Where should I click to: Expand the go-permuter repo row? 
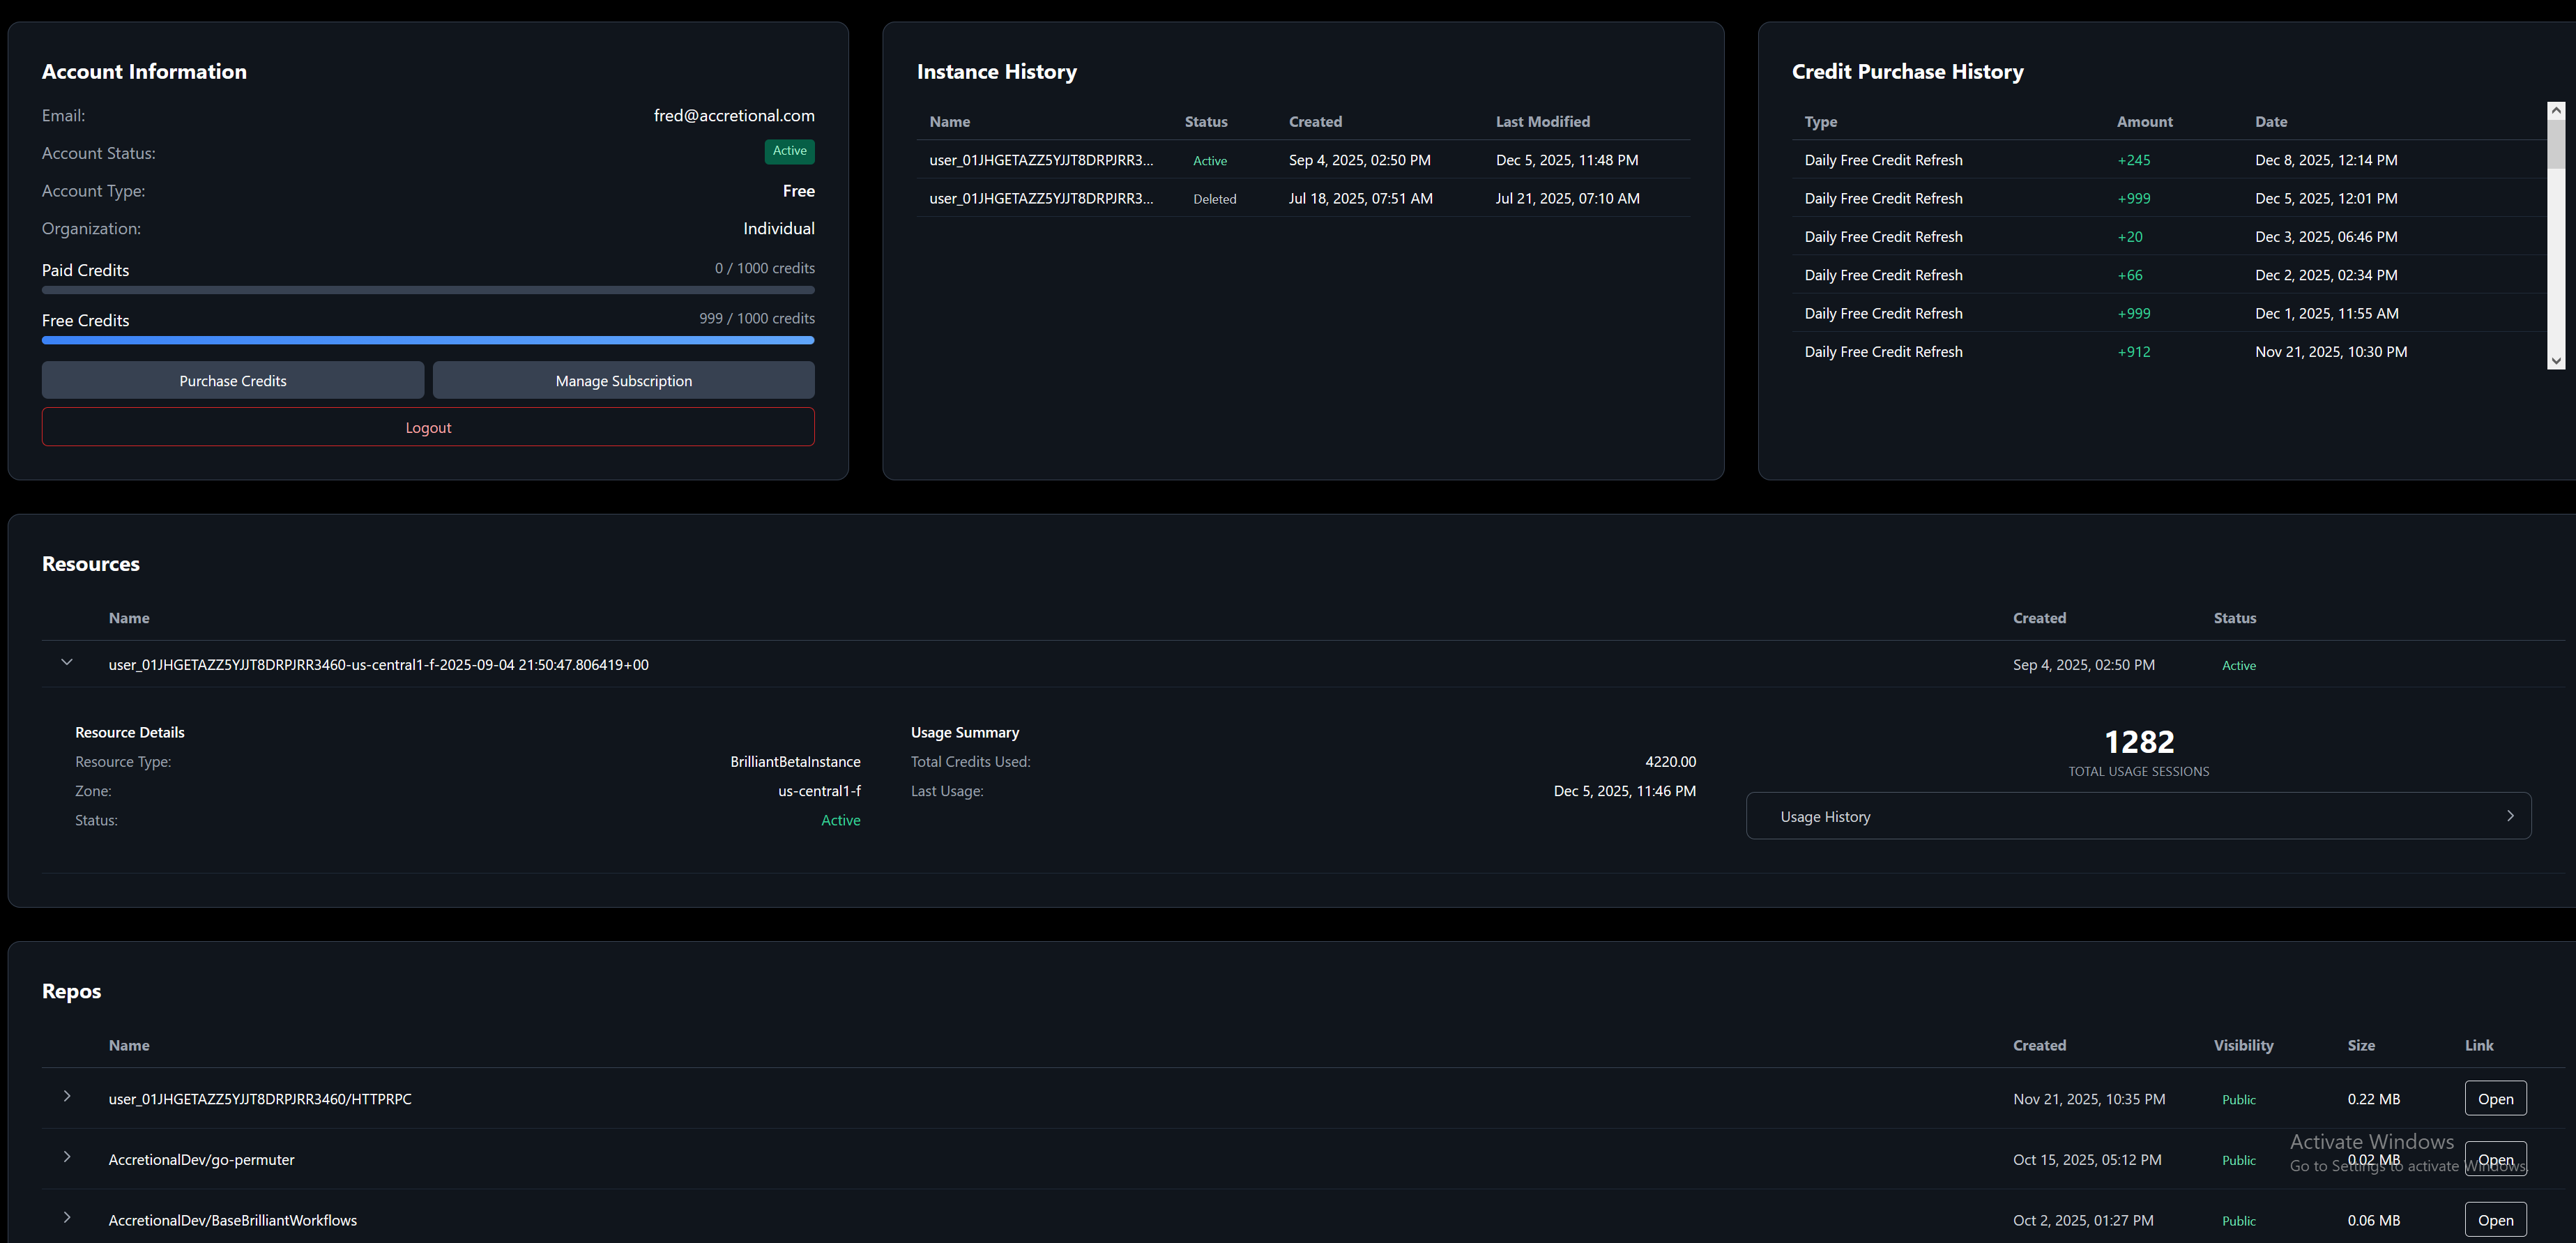(x=67, y=1157)
